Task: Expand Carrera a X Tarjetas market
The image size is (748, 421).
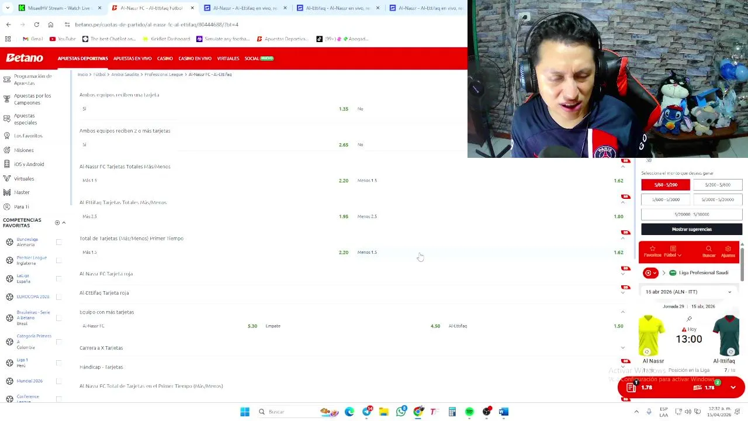Action: tap(623, 348)
